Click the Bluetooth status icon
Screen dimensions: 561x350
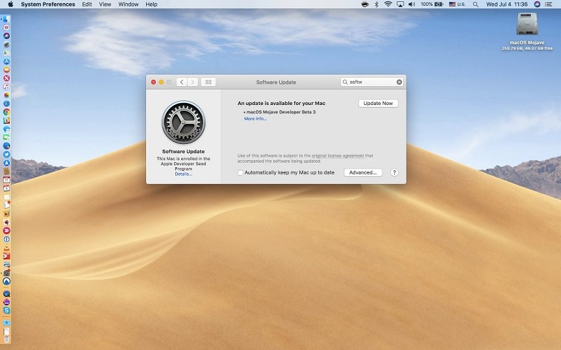click(375, 5)
